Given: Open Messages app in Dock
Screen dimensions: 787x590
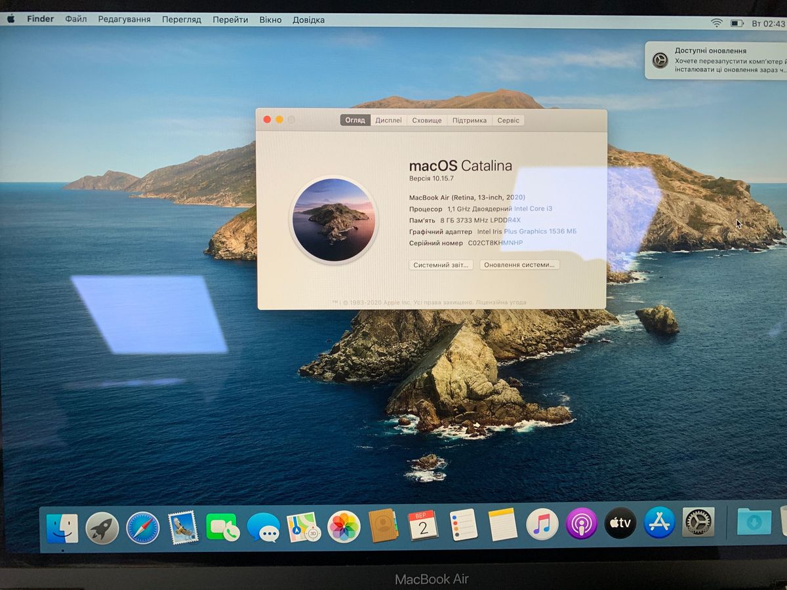Looking at the screenshot, I should 264,527.
